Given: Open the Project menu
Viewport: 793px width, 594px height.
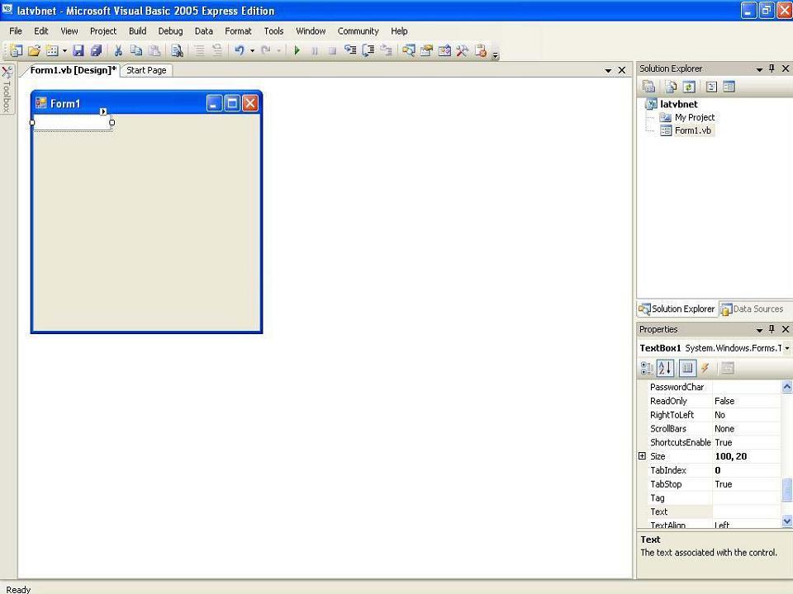Looking at the screenshot, I should point(103,31).
